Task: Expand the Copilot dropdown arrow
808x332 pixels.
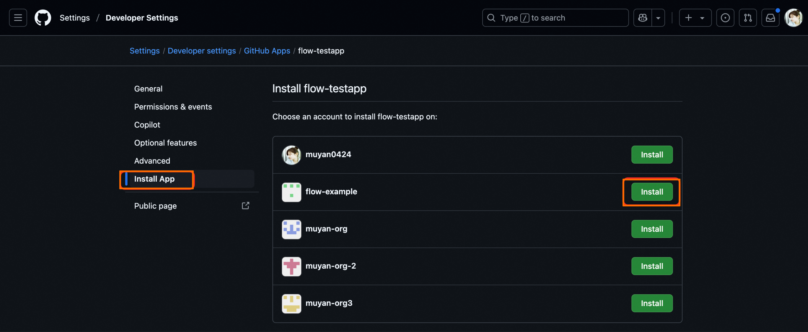Action: [658, 18]
